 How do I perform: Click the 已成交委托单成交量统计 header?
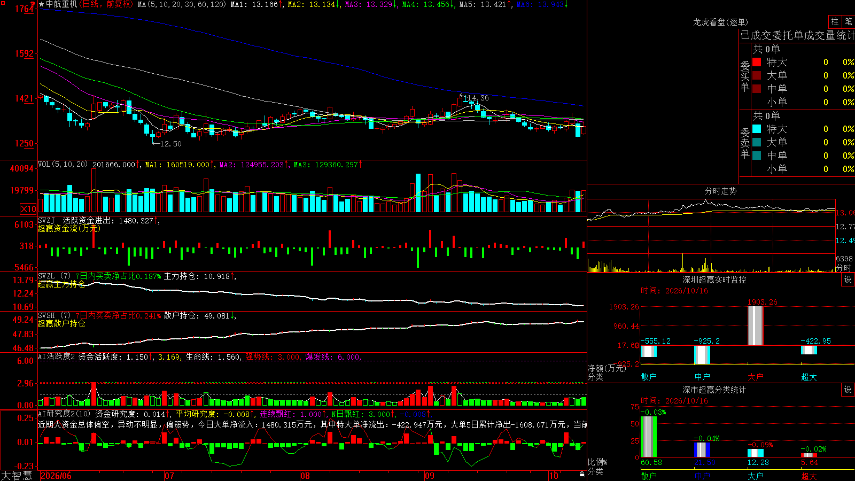(x=797, y=35)
